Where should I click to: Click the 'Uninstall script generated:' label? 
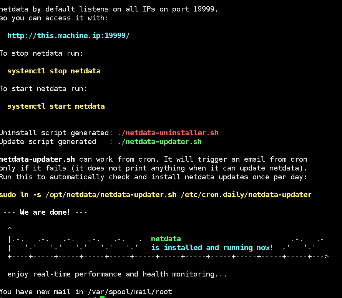pos(56,133)
